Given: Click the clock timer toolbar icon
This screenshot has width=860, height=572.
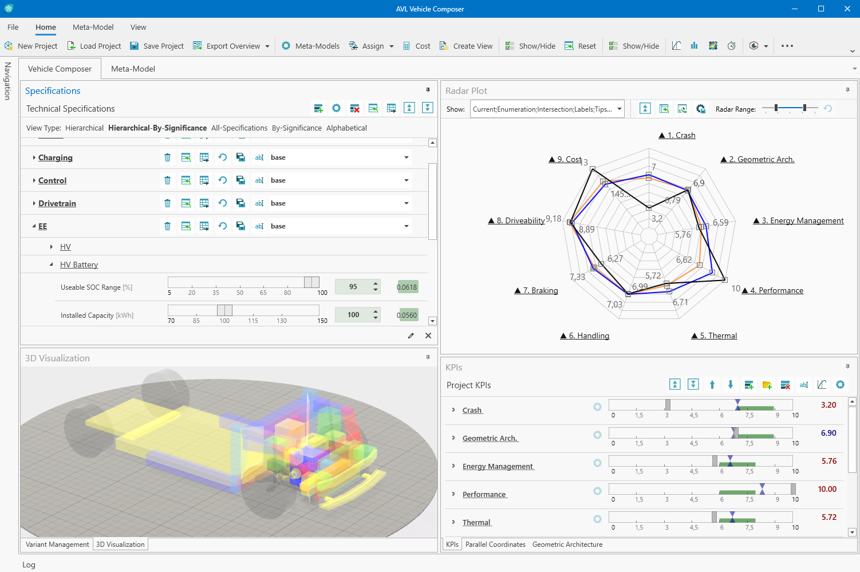Looking at the screenshot, I should coord(731,46).
